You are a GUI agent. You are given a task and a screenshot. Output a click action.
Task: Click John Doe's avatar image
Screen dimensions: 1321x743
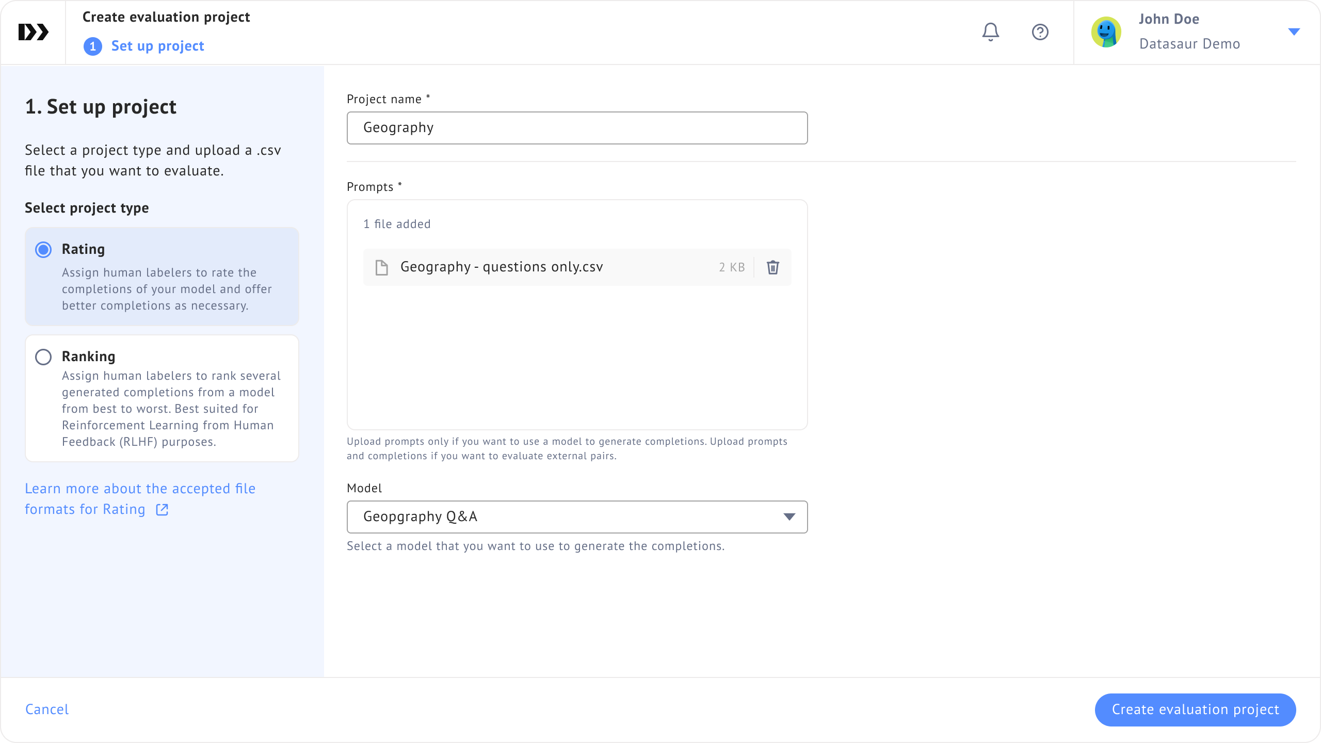[1106, 32]
